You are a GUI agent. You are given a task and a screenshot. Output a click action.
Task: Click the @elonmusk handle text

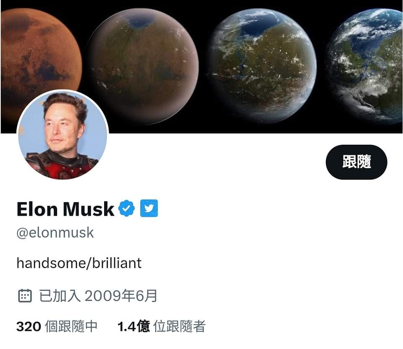[55, 233]
